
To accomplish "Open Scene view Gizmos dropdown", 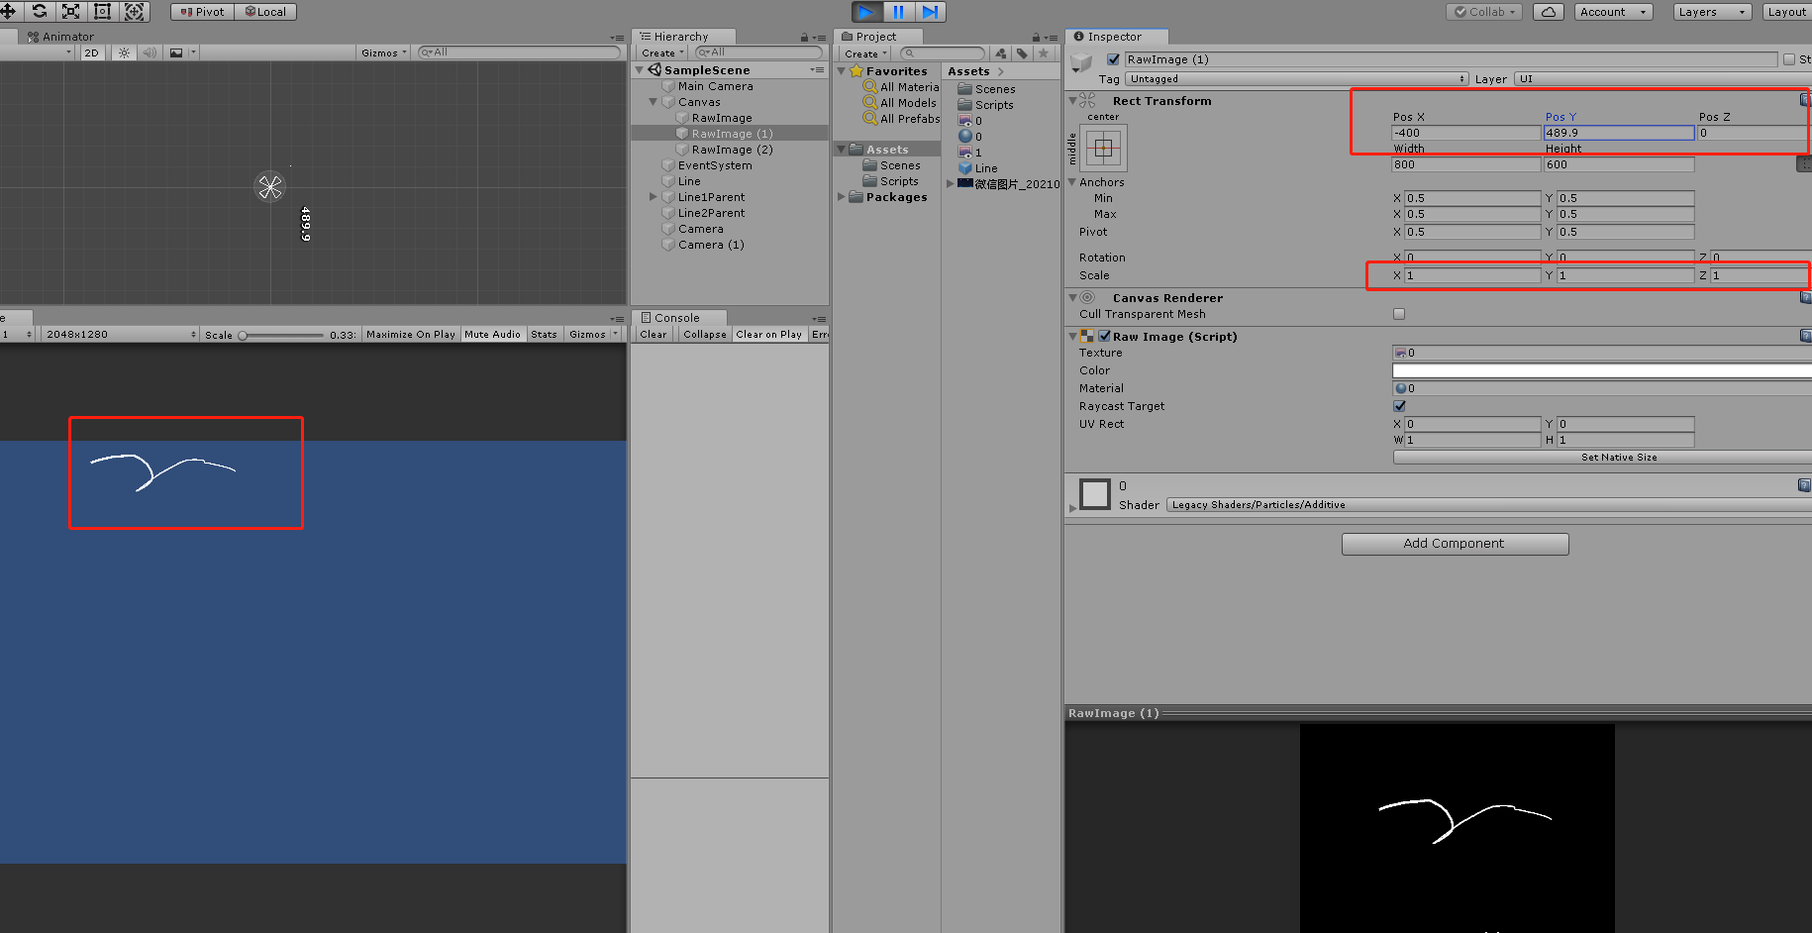I will [x=383, y=52].
